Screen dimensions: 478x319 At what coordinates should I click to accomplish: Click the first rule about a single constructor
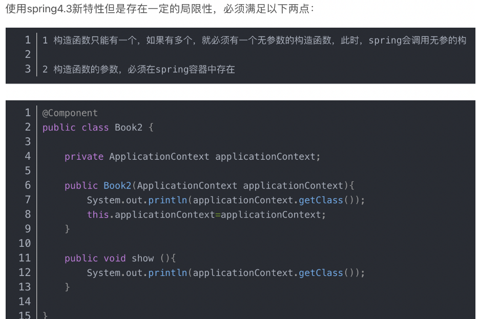[254, 40]
